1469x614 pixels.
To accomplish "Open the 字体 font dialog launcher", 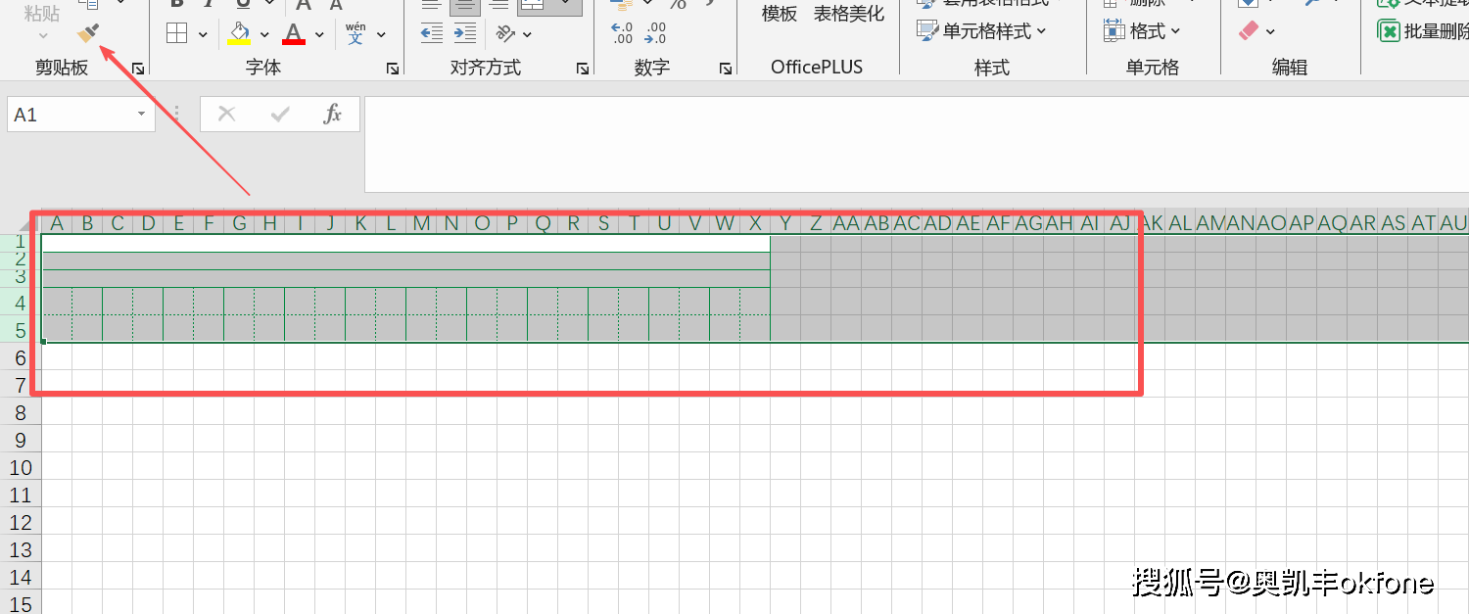I will coord(393,69).
